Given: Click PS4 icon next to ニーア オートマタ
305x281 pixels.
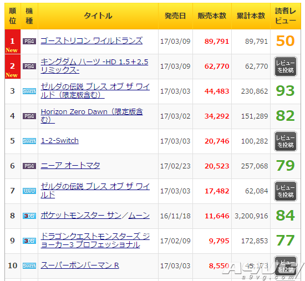Looking at the screenshot, I should tap(29, 166).
